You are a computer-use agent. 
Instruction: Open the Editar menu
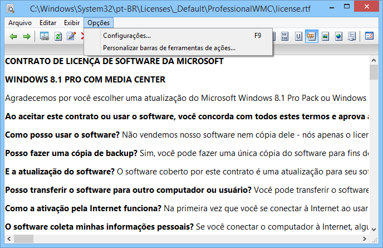point(48,23)
